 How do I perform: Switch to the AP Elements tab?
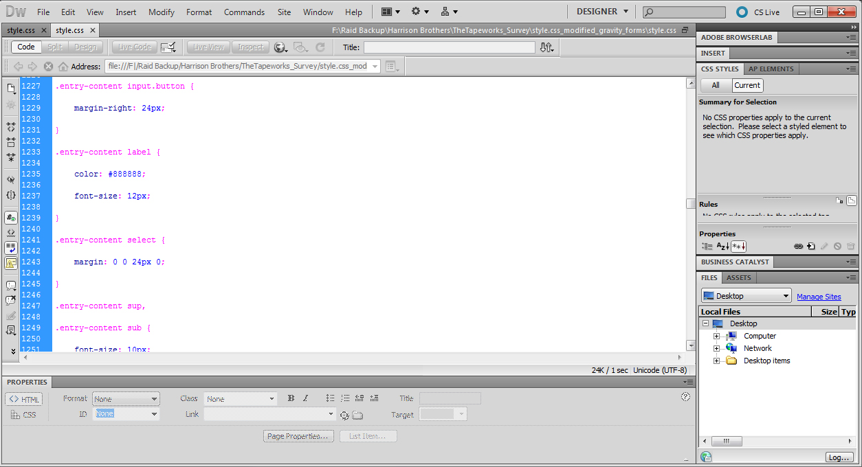[771, 69]
